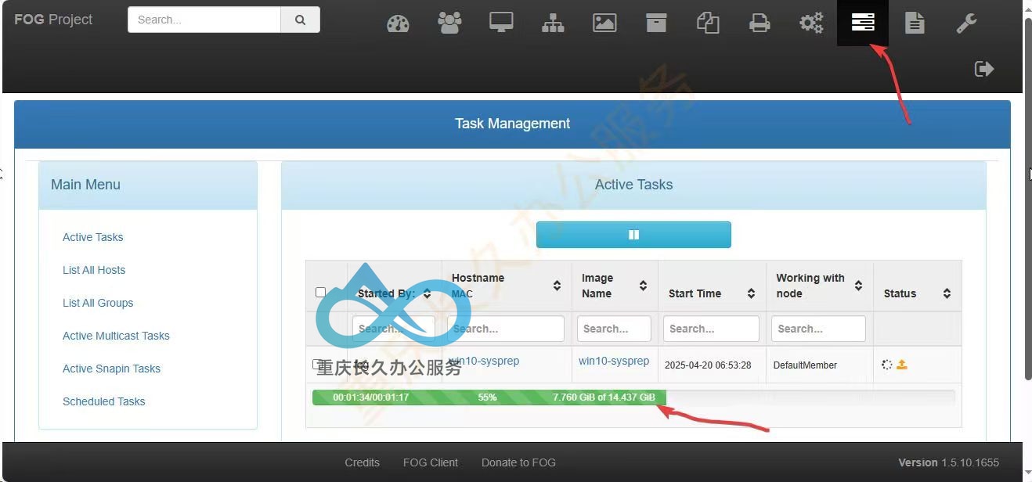1032x482 pixels.
Task: Open the Users management icon
Action: [x=449, y=23]
